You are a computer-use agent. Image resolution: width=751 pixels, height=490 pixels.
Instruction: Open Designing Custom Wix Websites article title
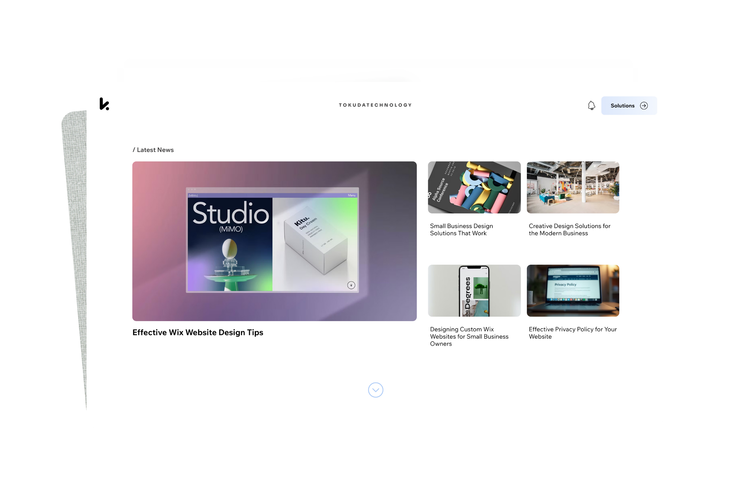[469, 336]
